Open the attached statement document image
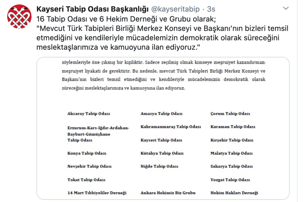Image resolution: width=303 pixels, height=202 pixels. [x=163, y=129]
